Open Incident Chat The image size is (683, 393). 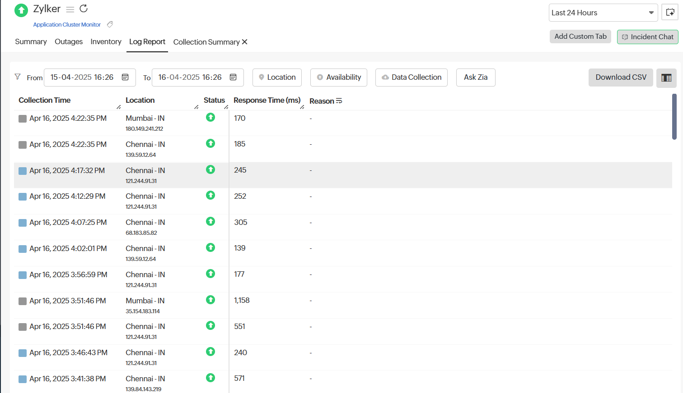click(x=647, y=37)
